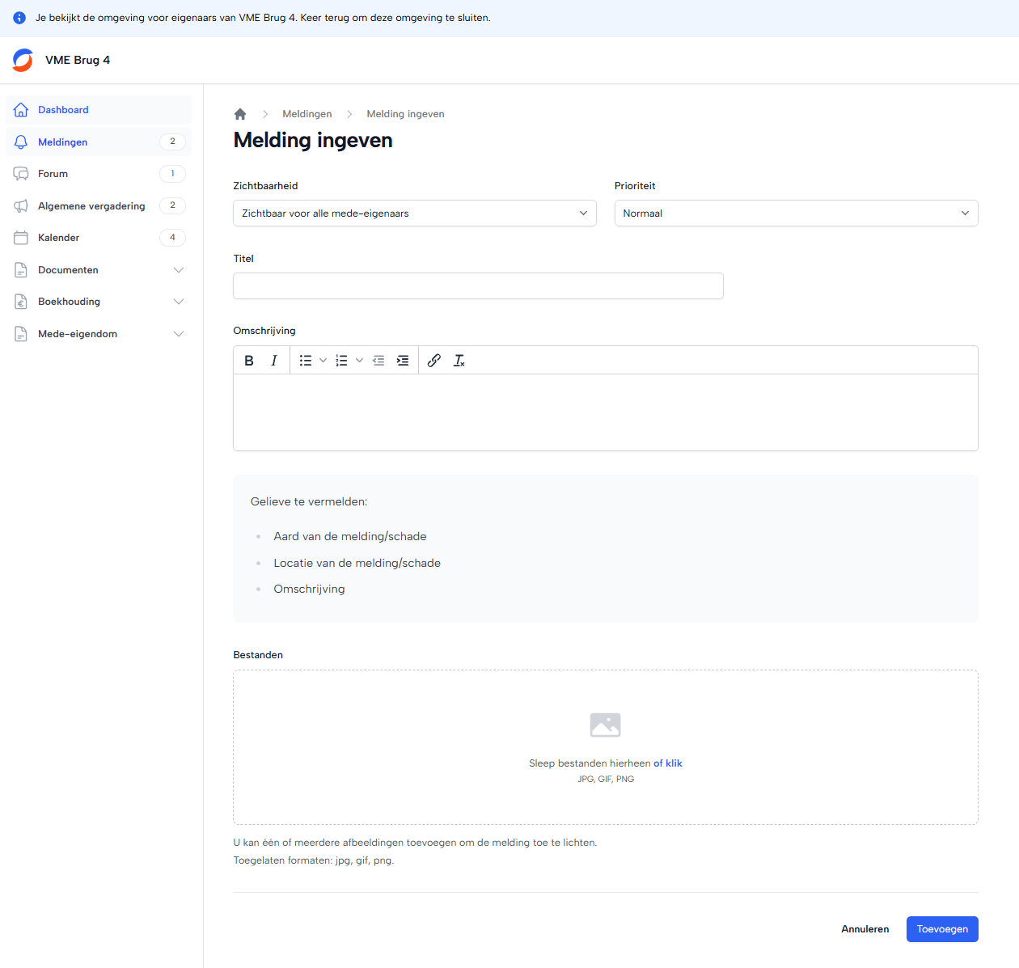
Task: Increase indent in the description editor
Action: [403, 361]
